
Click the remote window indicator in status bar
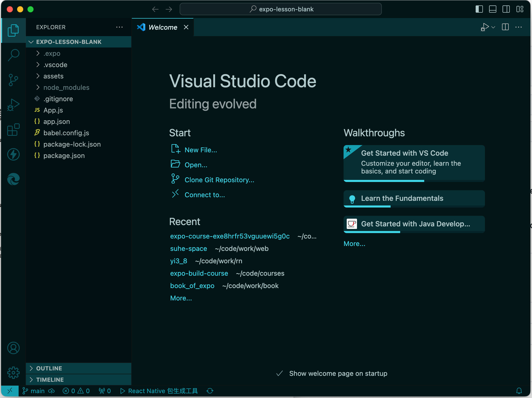[x=10, y=391]
